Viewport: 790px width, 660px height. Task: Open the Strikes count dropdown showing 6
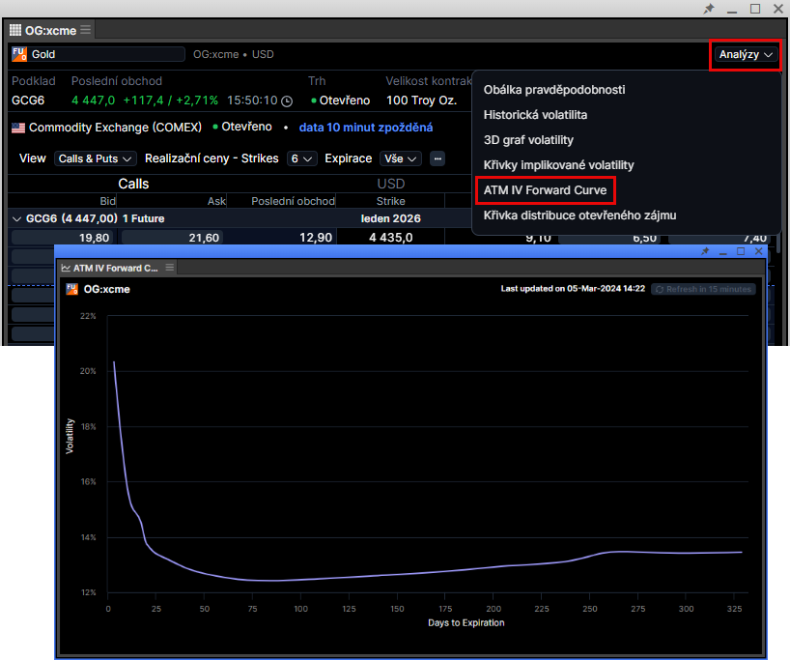(301, 158)
